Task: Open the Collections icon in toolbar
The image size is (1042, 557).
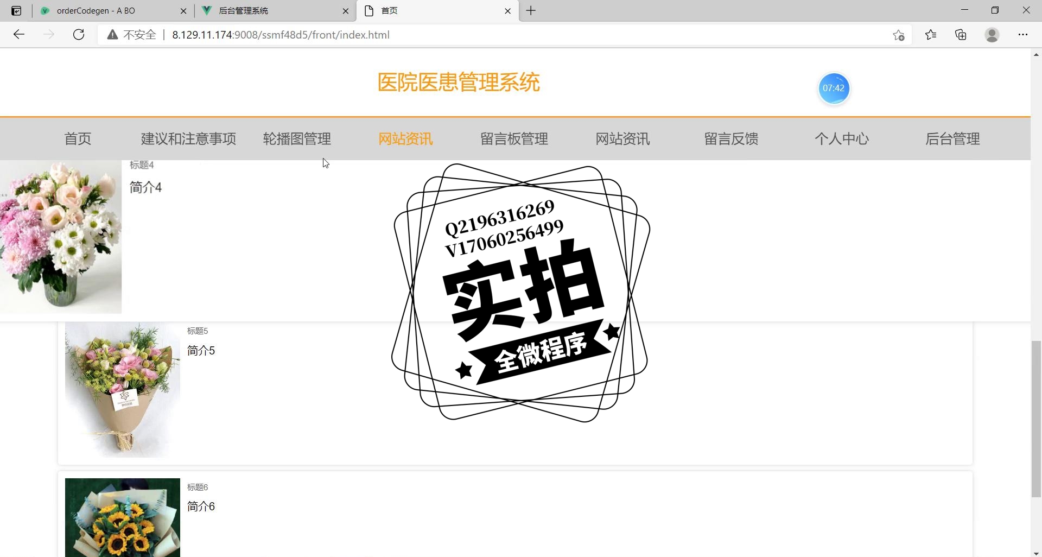Action: pyautogui.click(x=961, y=35)
